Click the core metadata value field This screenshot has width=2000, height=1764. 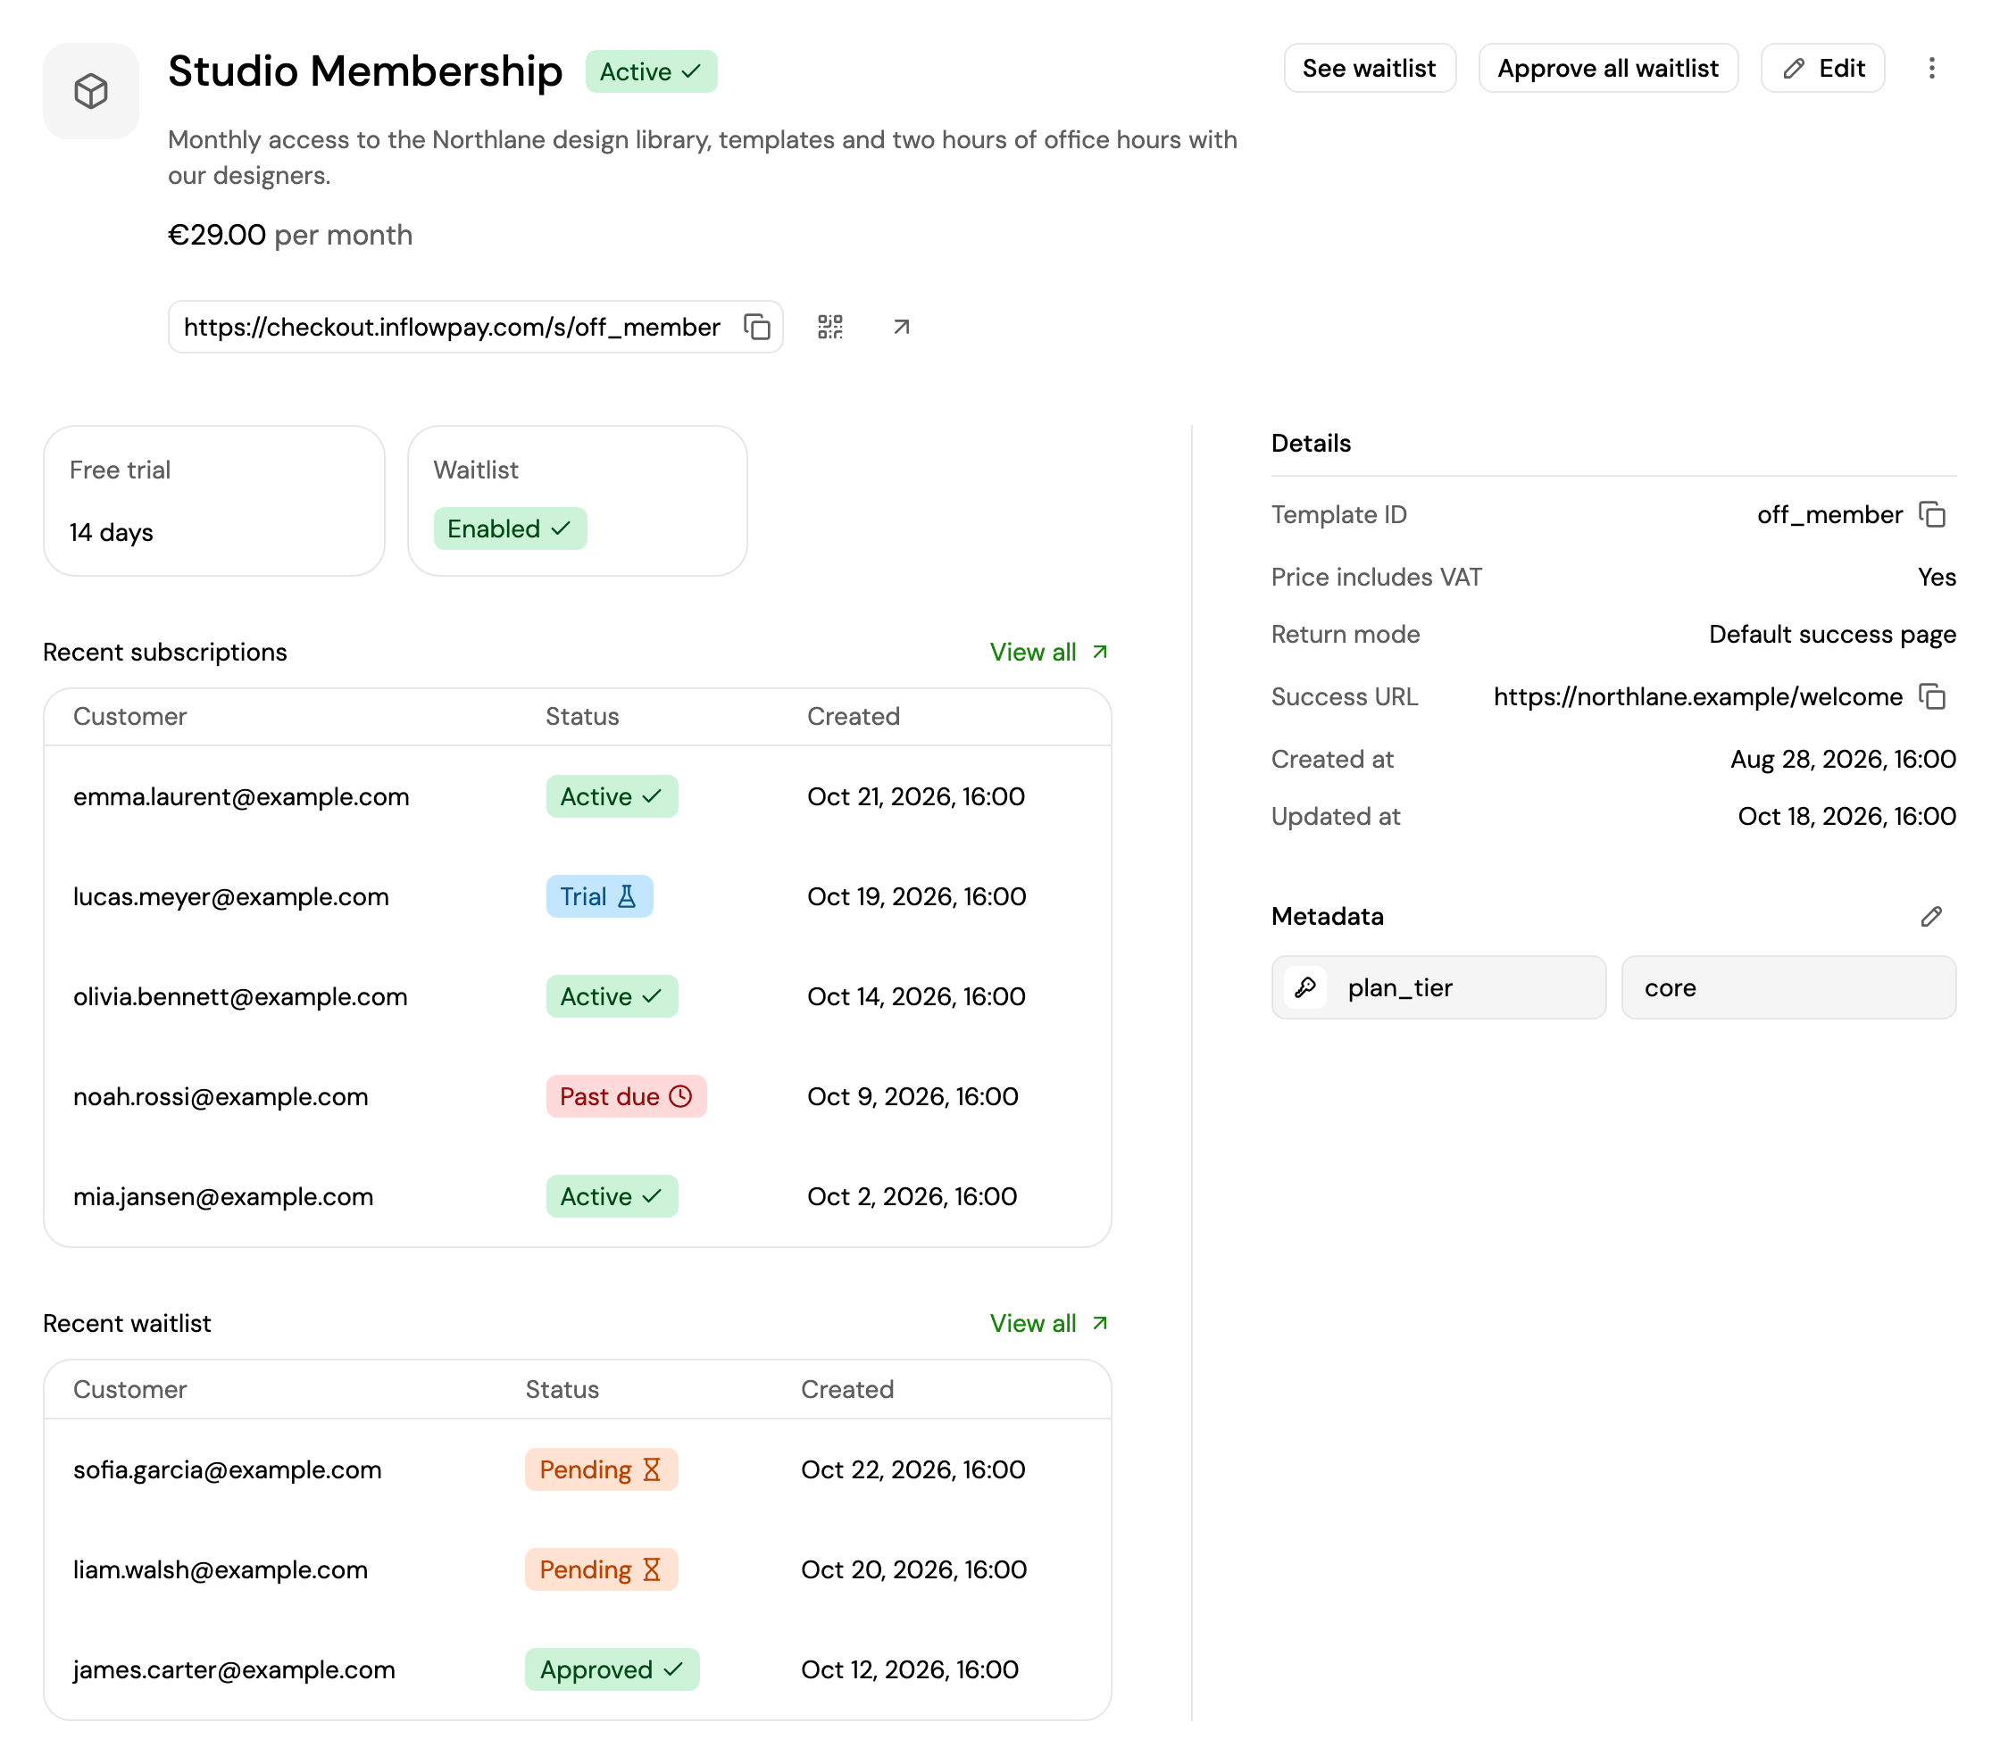coord(1788,988)
